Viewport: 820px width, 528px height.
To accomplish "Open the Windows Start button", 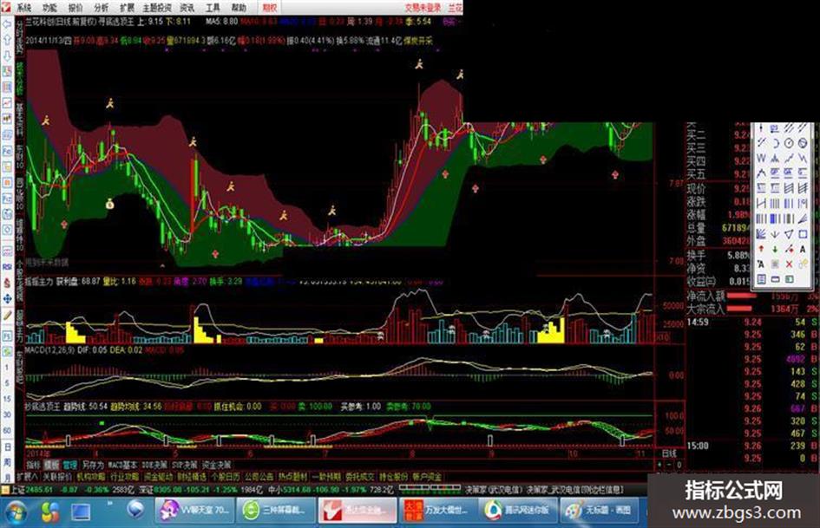I will click(16, 512).
